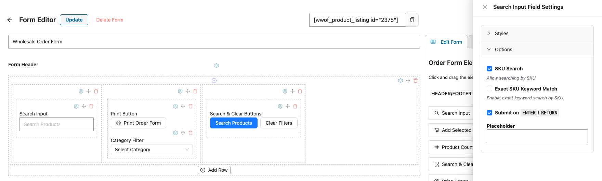Image resolution: width=602 pixels, height=181 pixels.
Task: Click the header row move handle icon
Action: (408, 81)
